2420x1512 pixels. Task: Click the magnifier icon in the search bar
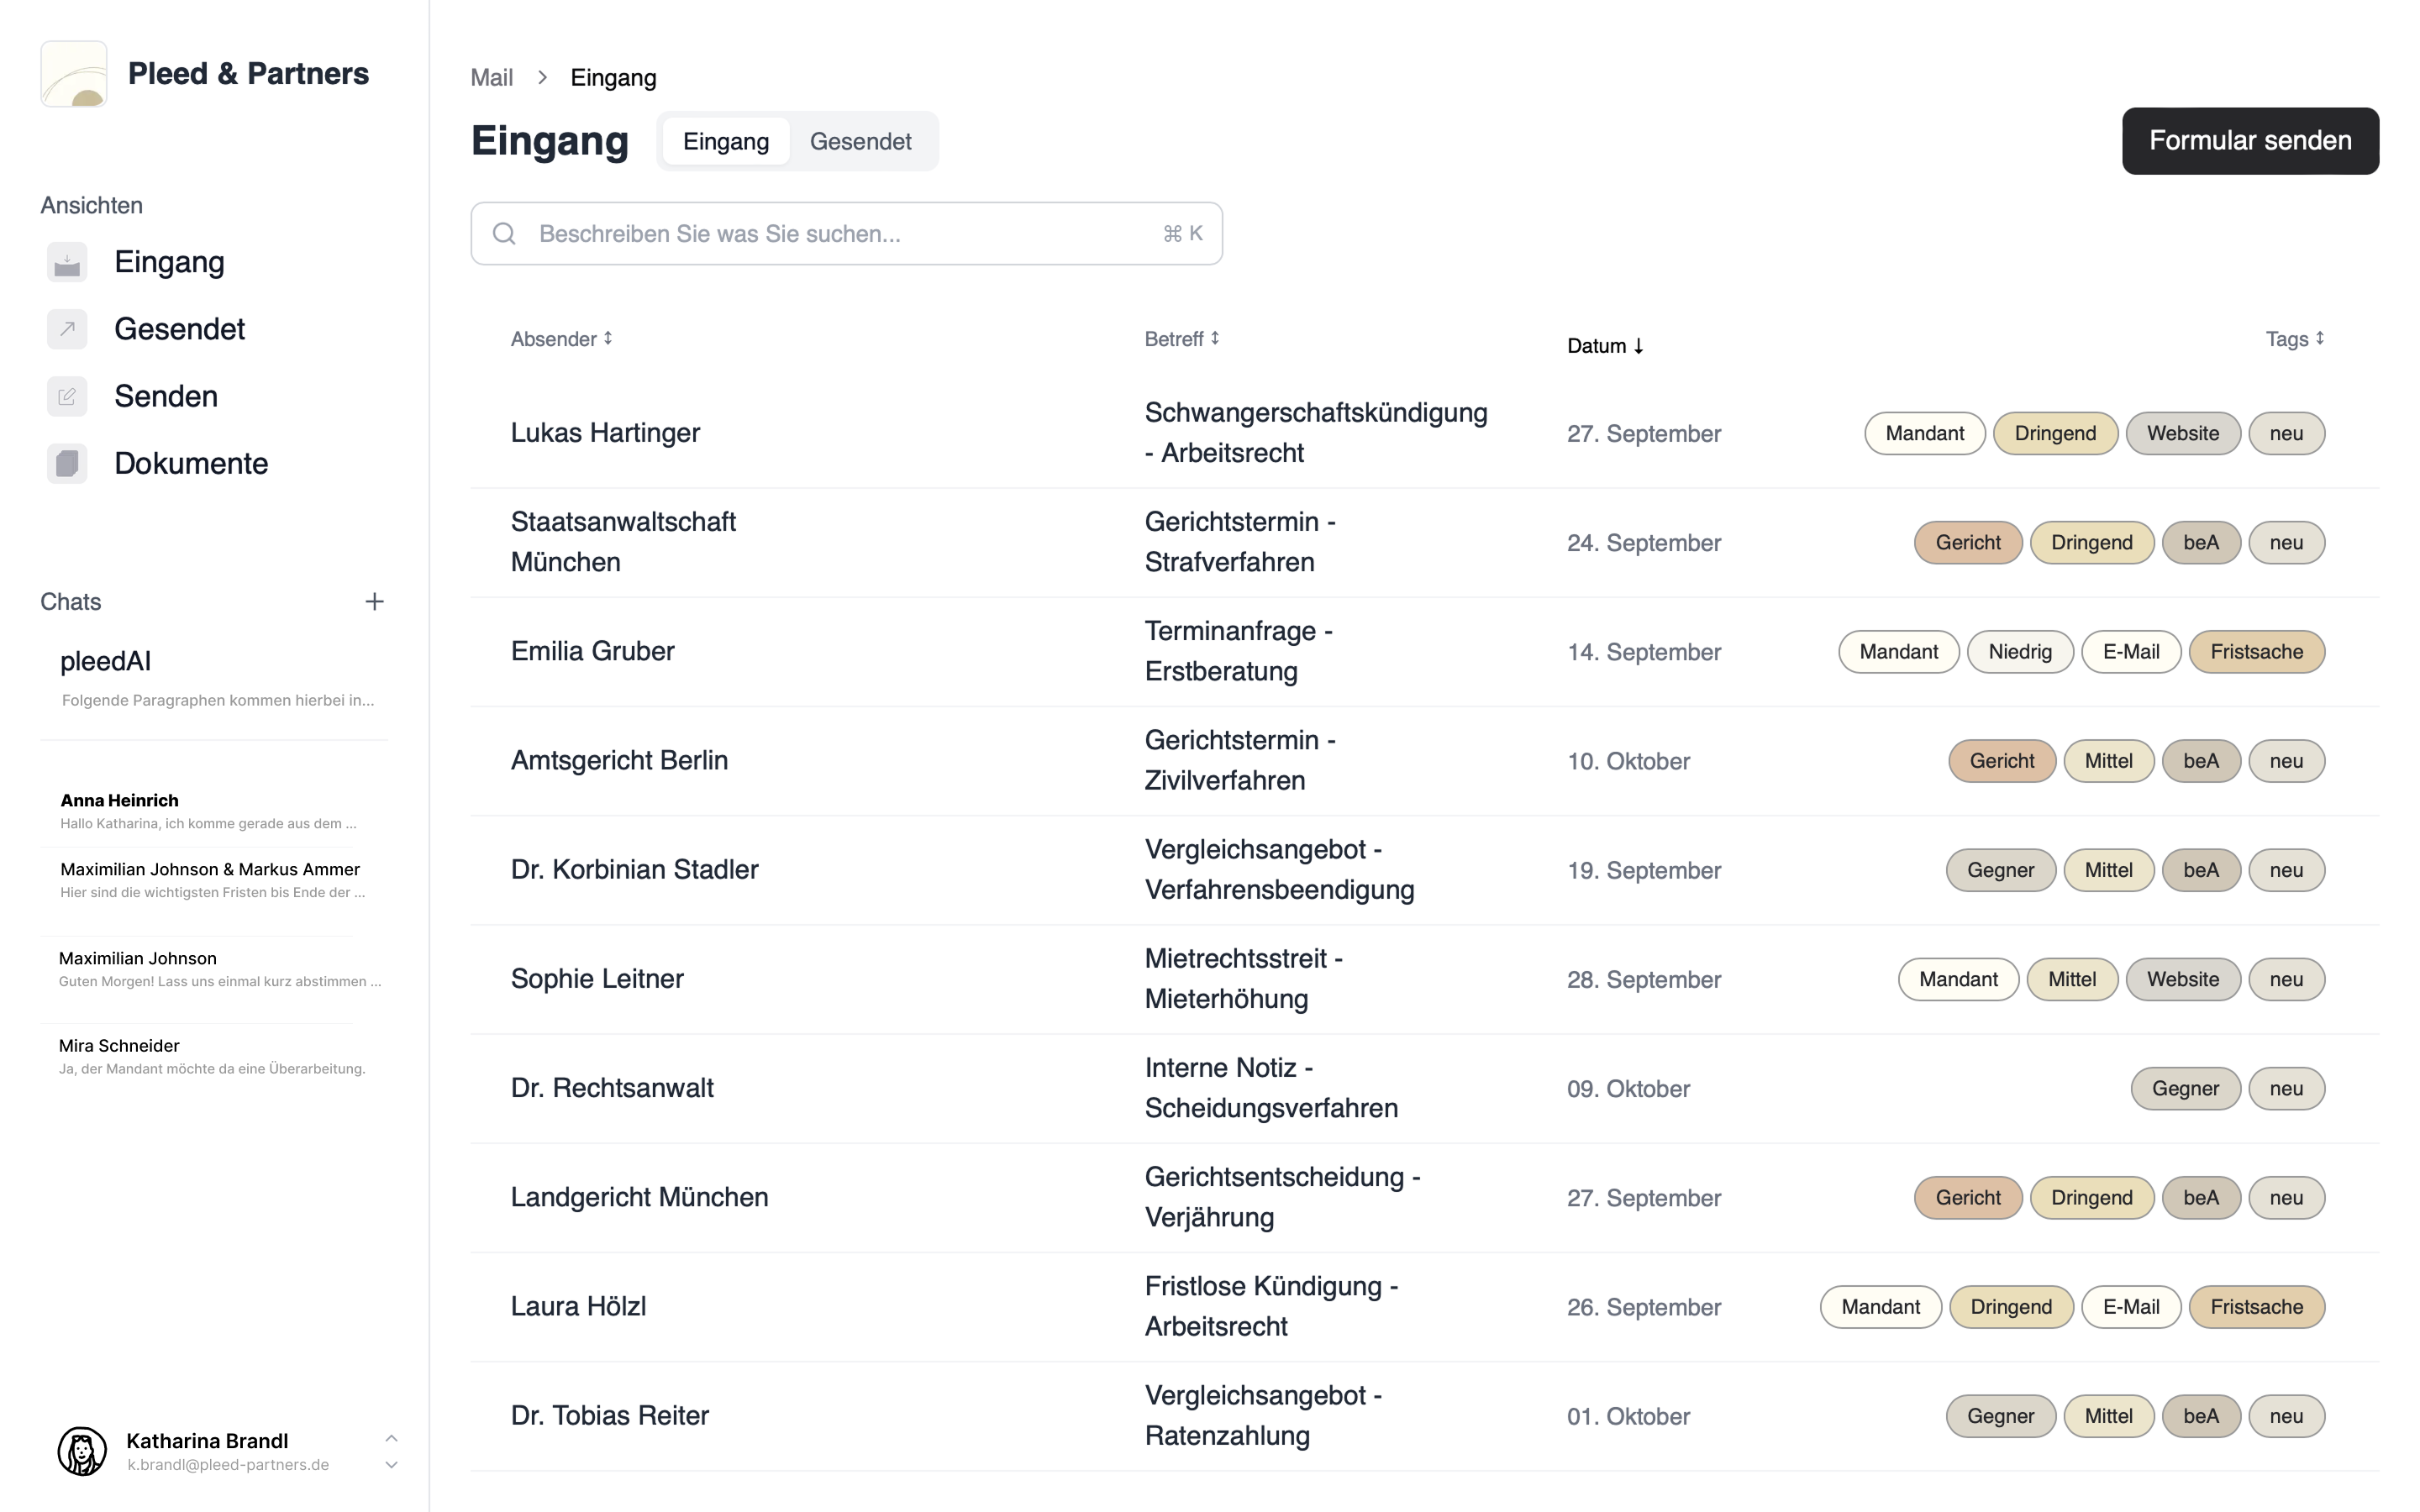pyautogui.click(x=504, y=233)
